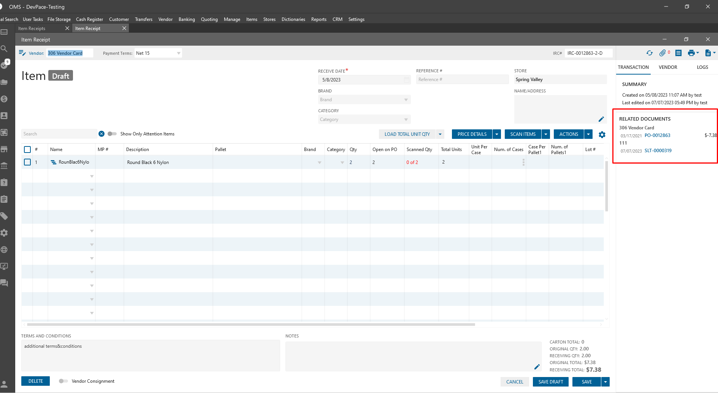This screenshot has width=718, height=393.
Task: Click the refresh icon in the receipt toolbar
Action: click(649, 53)
